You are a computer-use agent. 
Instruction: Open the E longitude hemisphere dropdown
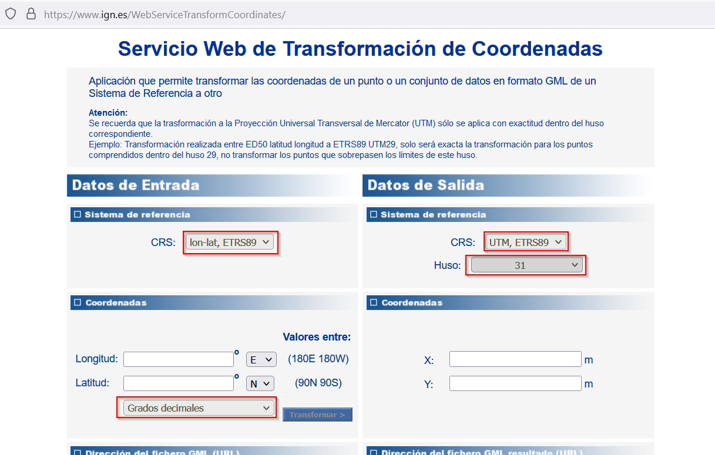point(261,359)
